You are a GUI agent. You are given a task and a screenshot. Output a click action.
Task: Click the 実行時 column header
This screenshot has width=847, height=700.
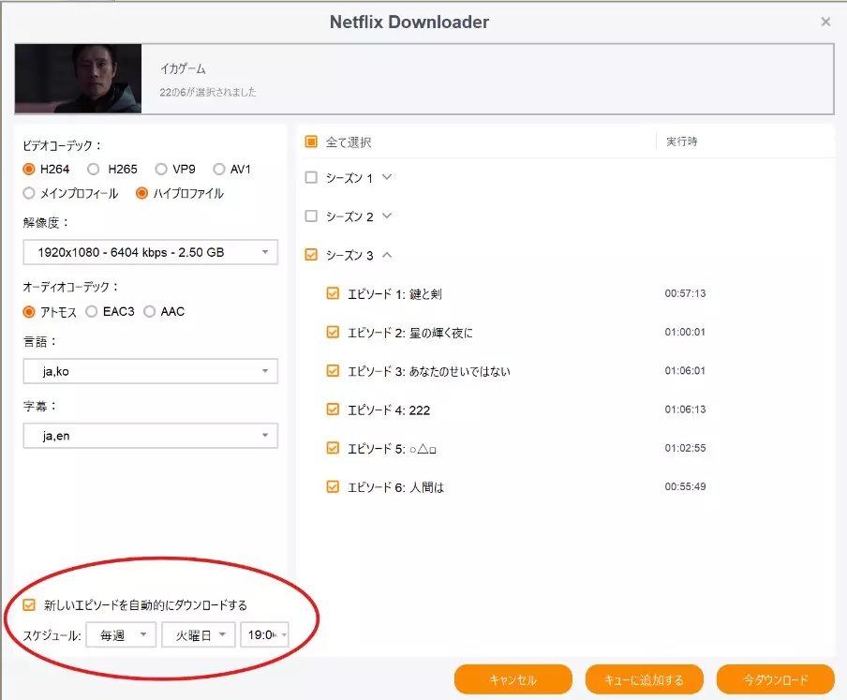coord(682,141)
